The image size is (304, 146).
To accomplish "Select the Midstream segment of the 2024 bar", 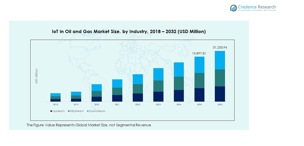I will point(179,83).
